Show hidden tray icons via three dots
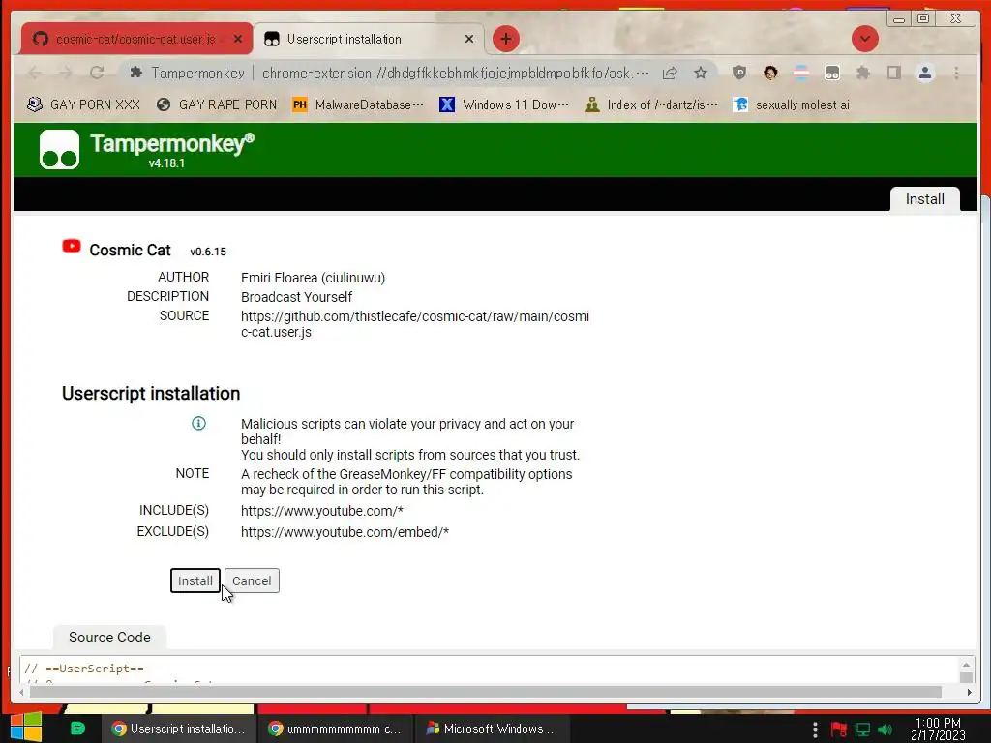Image resolution: width=991 pixels, height=743 pixels. (815, 729)
